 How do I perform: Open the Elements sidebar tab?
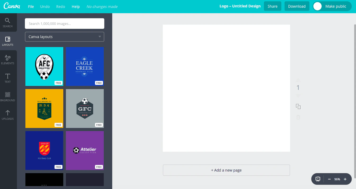click(x=8, y=60)
